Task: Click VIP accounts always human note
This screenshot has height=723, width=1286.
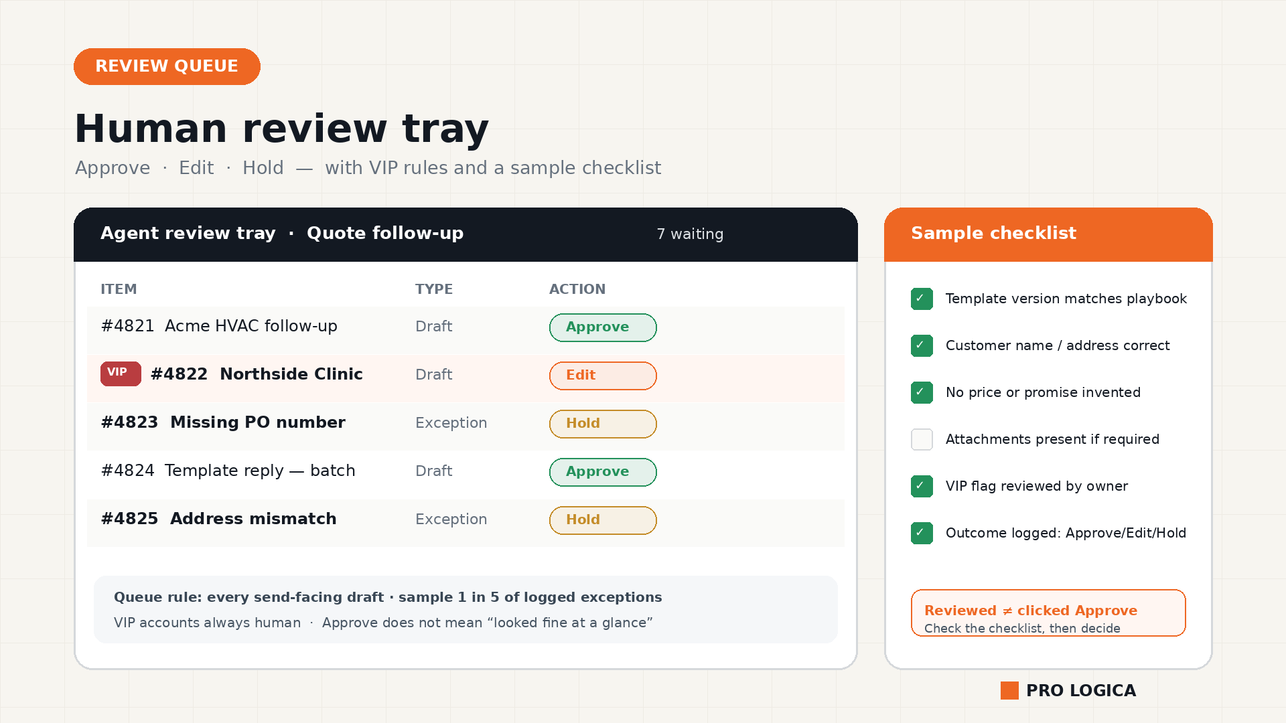Action: [x=207, y=623]
